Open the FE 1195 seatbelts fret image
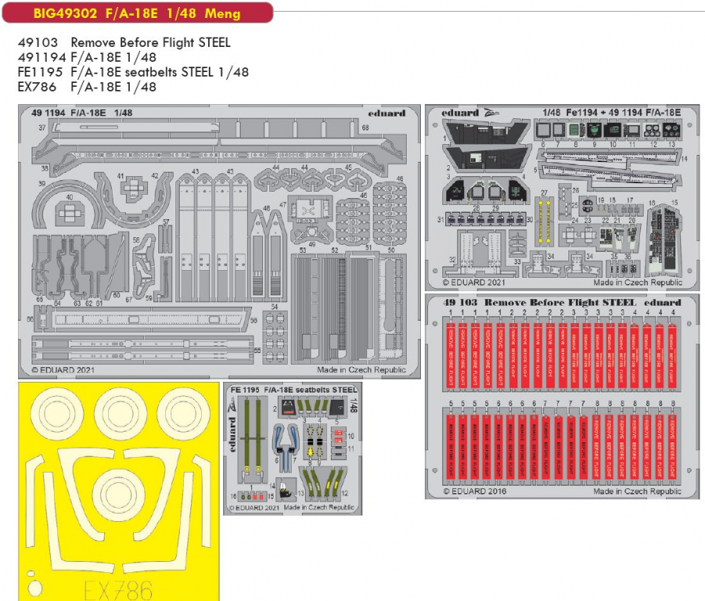The image size is (705, 601). pos(293,448)
